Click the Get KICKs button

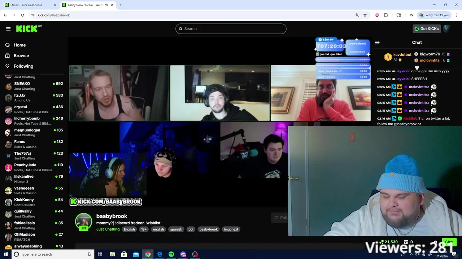[427, 29]
